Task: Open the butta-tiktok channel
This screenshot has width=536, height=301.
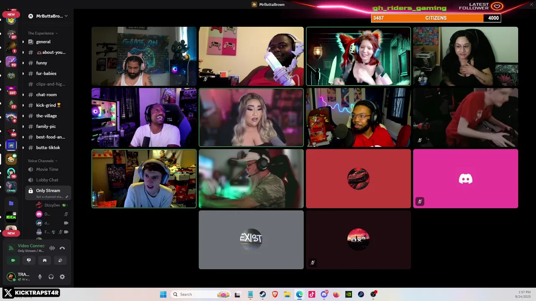Action: pyautogui.click(x=48, y=148)
